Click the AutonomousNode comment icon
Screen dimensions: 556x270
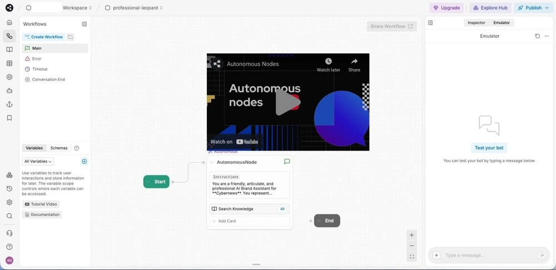[x=287, y=162]
